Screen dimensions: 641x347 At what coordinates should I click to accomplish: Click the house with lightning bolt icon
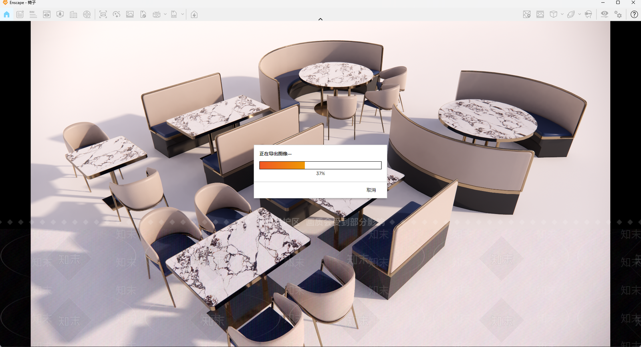pyautogui.click(x=194, y=14)
